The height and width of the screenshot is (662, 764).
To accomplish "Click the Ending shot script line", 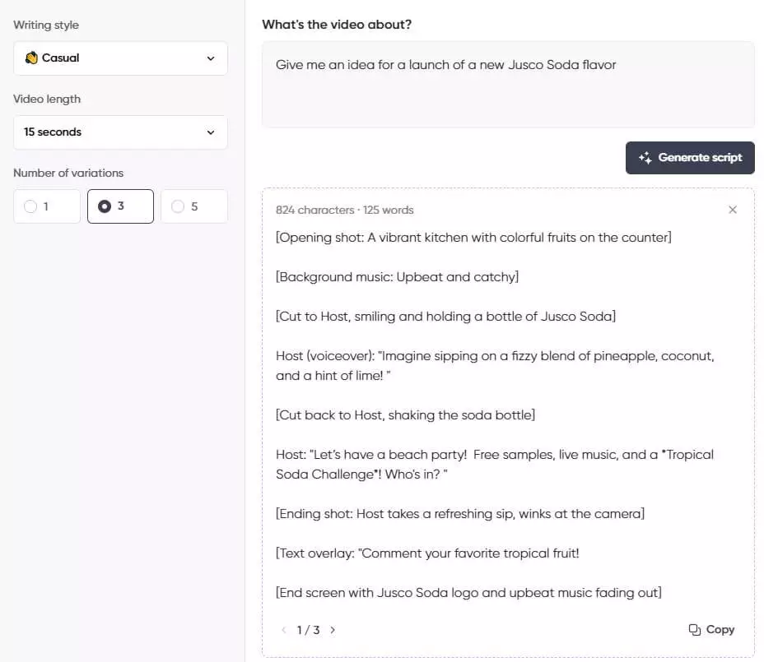I will 460,513.
